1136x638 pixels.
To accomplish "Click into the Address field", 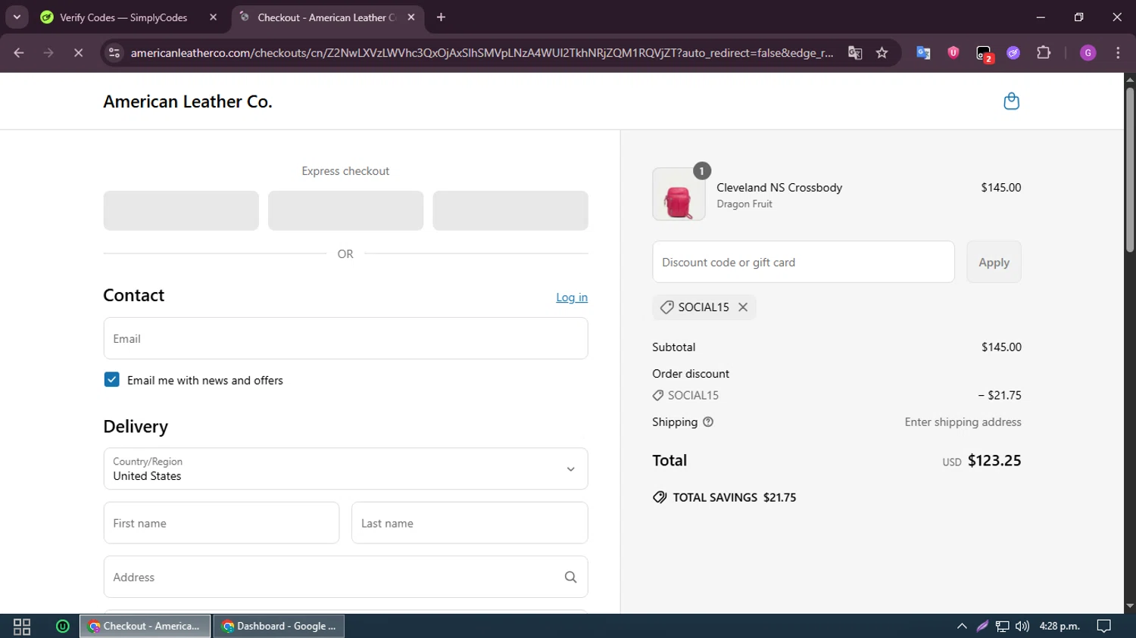I will click(x=345, y=577).
